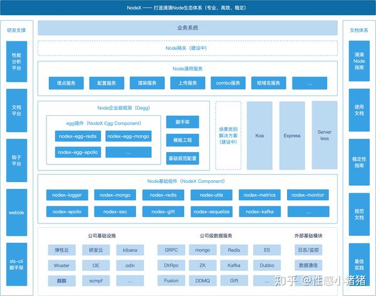Select the nodex-egg-redis box
The height and width of the screenshot is (296, 376).
coord(78,136)
